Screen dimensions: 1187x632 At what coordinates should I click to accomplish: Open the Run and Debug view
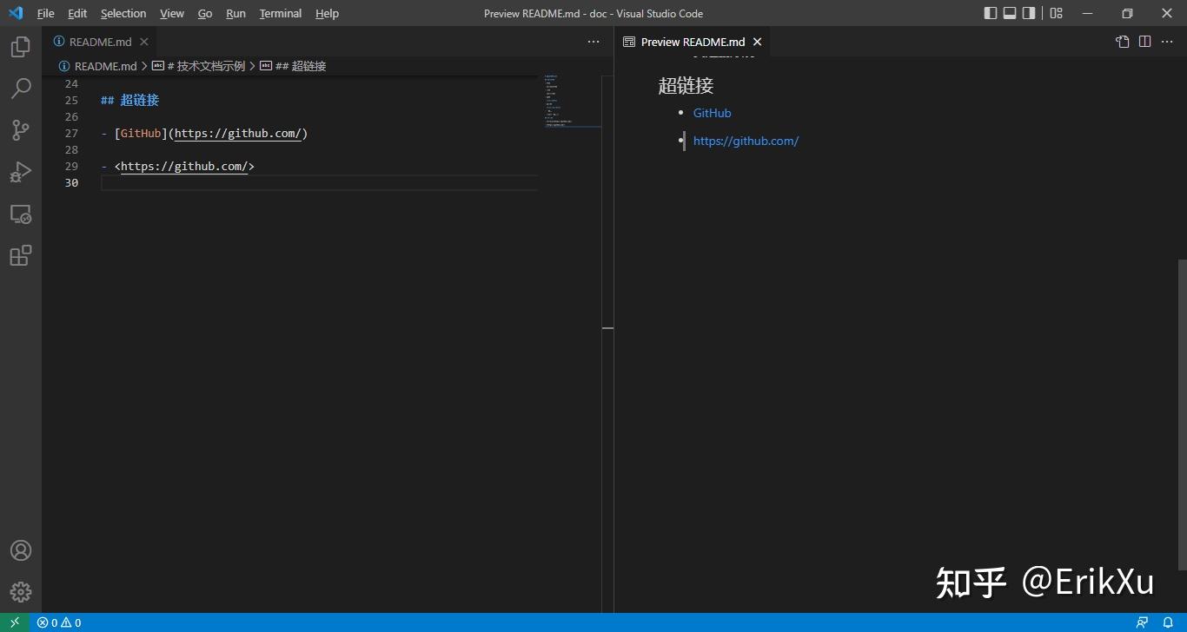coord(21,172)
